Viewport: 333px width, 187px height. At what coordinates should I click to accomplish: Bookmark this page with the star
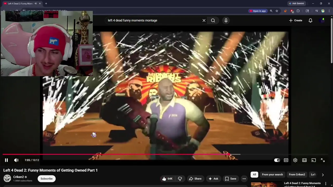(x=277, y=11)
